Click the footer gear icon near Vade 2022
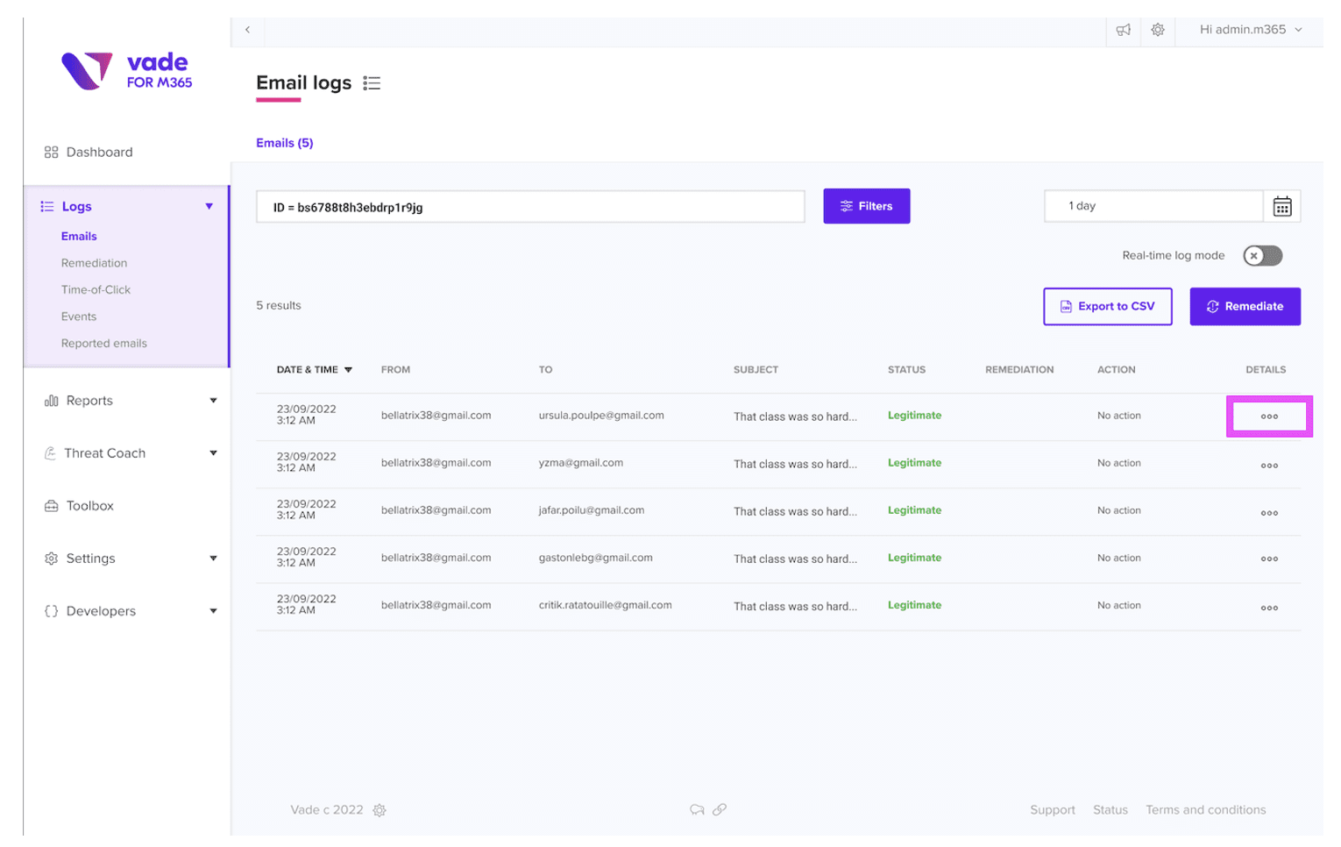This screenshot has width=1341, height=847. [380, 810]
